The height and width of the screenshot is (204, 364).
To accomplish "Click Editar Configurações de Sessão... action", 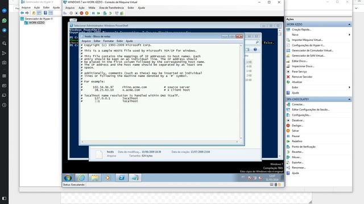I will (x=311, y=109).
